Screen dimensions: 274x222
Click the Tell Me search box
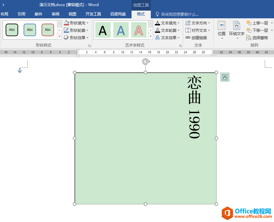pos(180,14)
